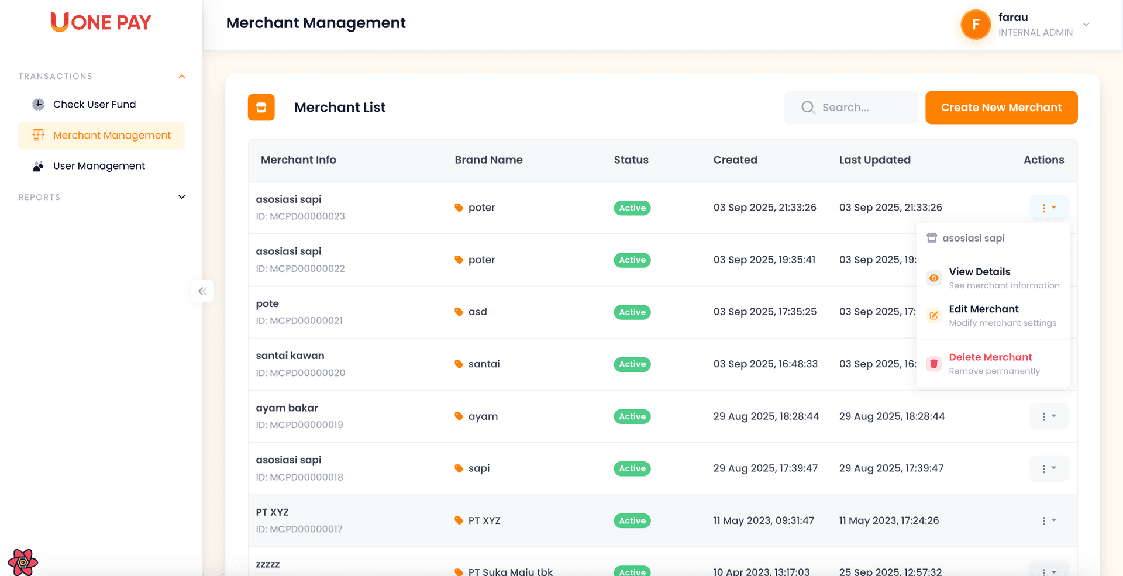
Task: Click the red trash icon for Delete Merchant
Action: point(934,364)
